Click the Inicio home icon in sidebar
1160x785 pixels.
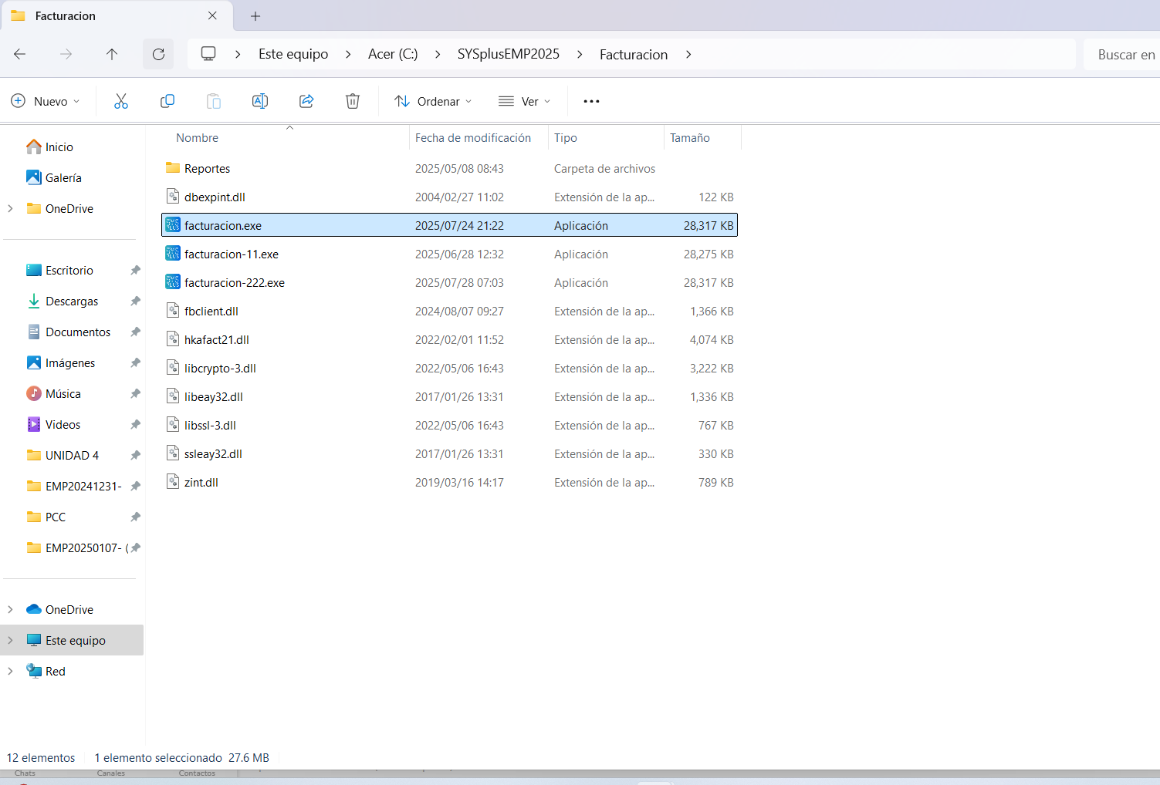click(34, 147)
